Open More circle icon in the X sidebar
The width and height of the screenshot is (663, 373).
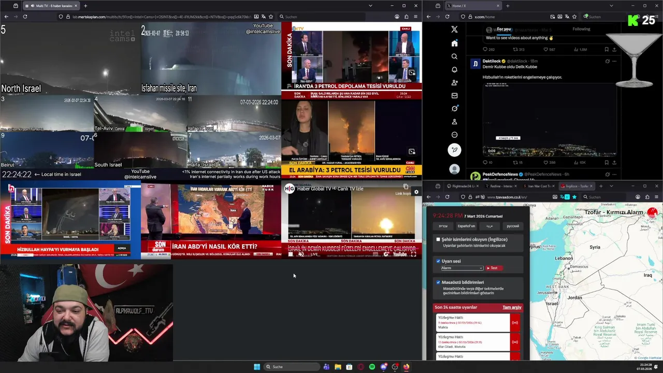click(x=454, y=135)
